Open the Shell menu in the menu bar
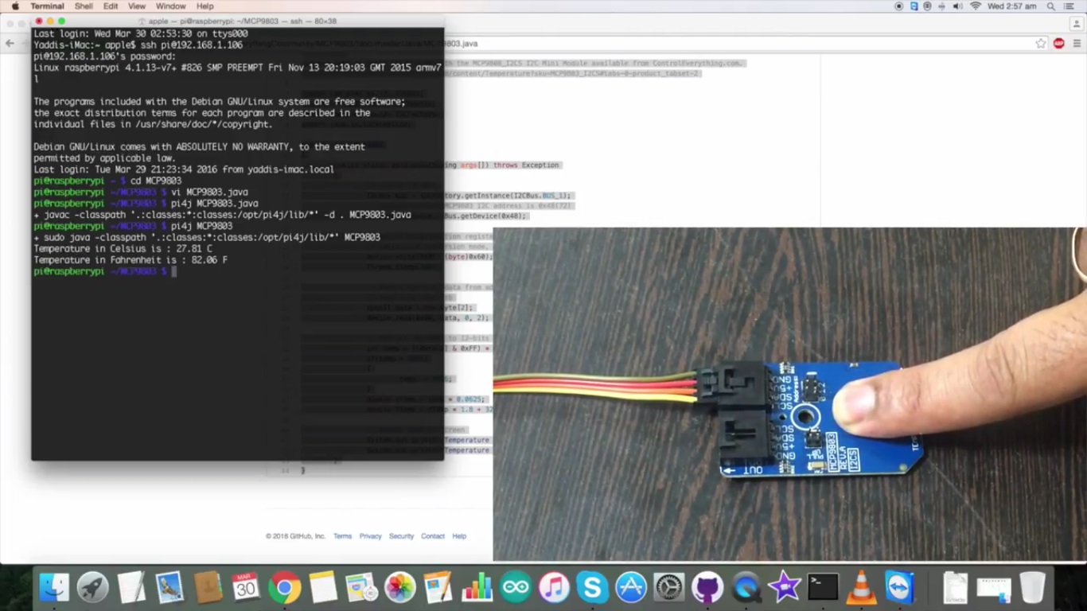Screen dimensions: 1087x611 click(x=83, y=6)
